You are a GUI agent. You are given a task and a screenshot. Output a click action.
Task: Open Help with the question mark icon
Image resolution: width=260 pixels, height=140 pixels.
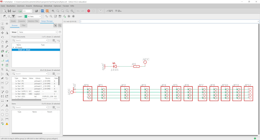pyautogui.click(x=101, y=11)
